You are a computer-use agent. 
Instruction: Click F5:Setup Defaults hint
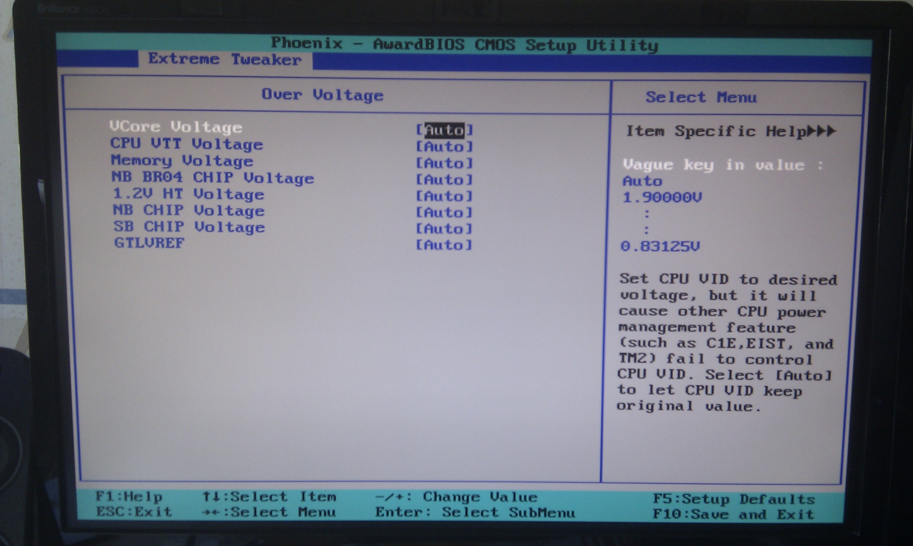click(734, 499)
